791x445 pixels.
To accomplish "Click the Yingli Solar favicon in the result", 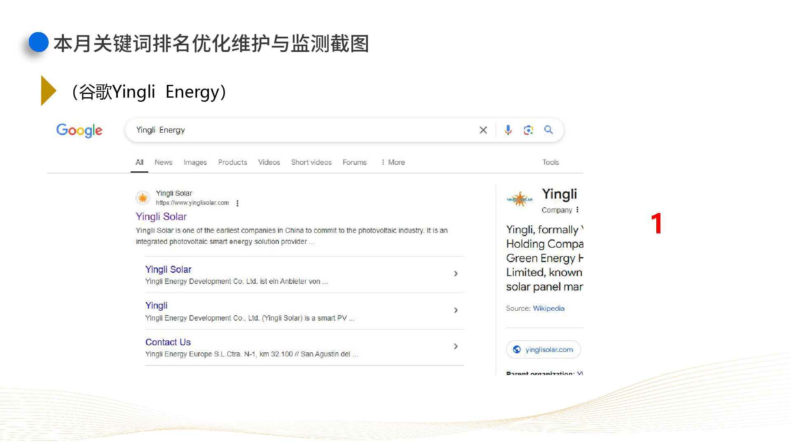I will coord(143,198).
